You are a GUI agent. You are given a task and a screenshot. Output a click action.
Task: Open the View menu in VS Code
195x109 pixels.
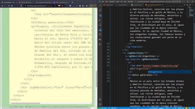118,2
